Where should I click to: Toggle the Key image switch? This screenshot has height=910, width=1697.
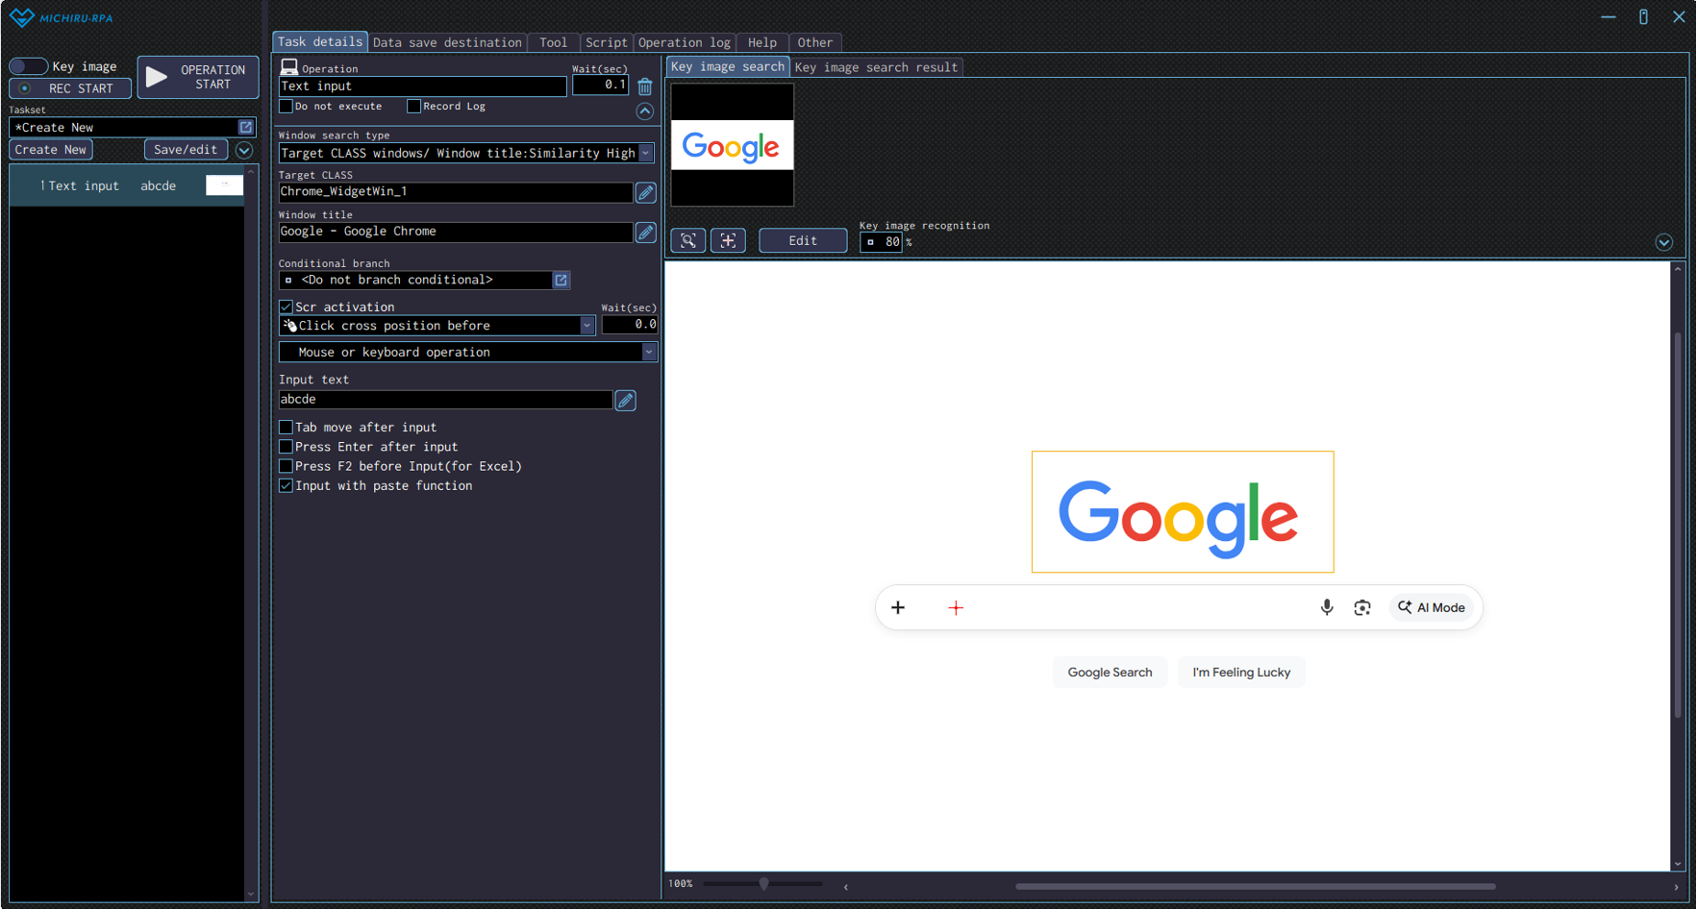coord(28,66)
